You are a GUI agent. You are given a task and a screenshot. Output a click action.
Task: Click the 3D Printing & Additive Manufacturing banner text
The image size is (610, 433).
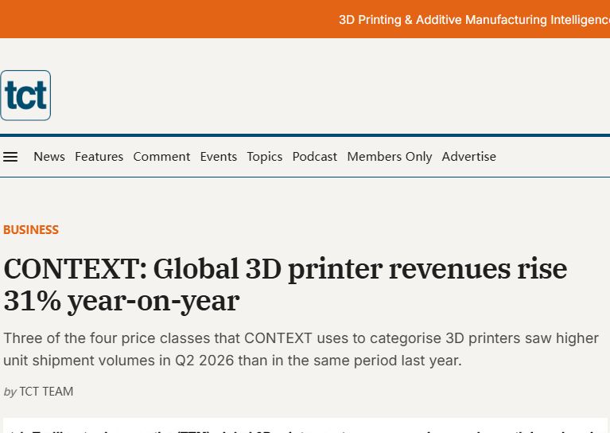(474, 19)
